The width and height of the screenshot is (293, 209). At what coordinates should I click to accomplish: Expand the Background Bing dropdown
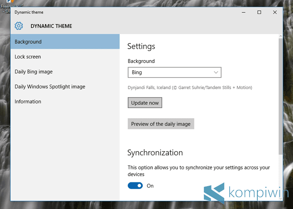(x=175, y=72)
